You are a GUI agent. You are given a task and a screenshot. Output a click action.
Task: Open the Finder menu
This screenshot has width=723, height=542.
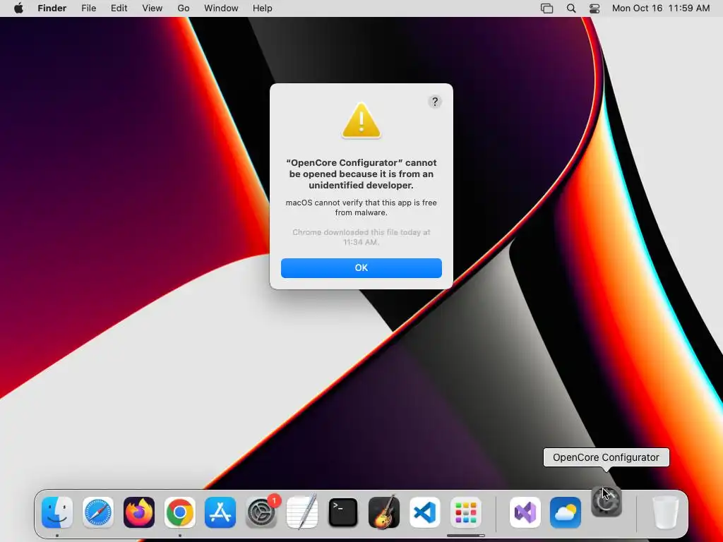tap(52, 8)
